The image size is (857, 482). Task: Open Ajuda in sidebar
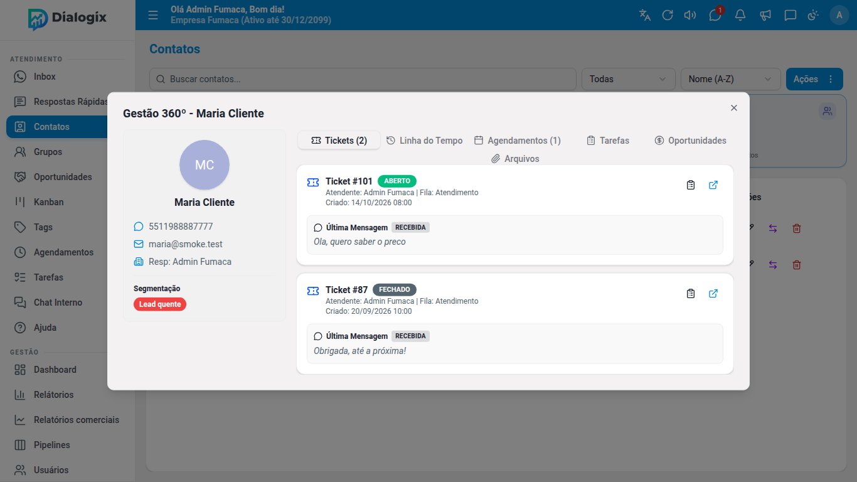(68, 328)
